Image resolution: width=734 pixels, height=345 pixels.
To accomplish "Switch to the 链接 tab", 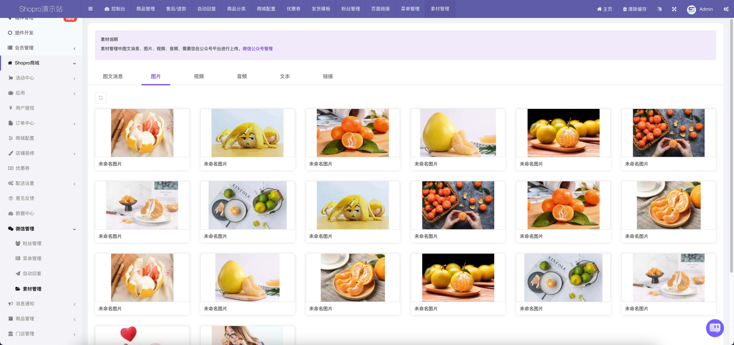I will 328,76.
